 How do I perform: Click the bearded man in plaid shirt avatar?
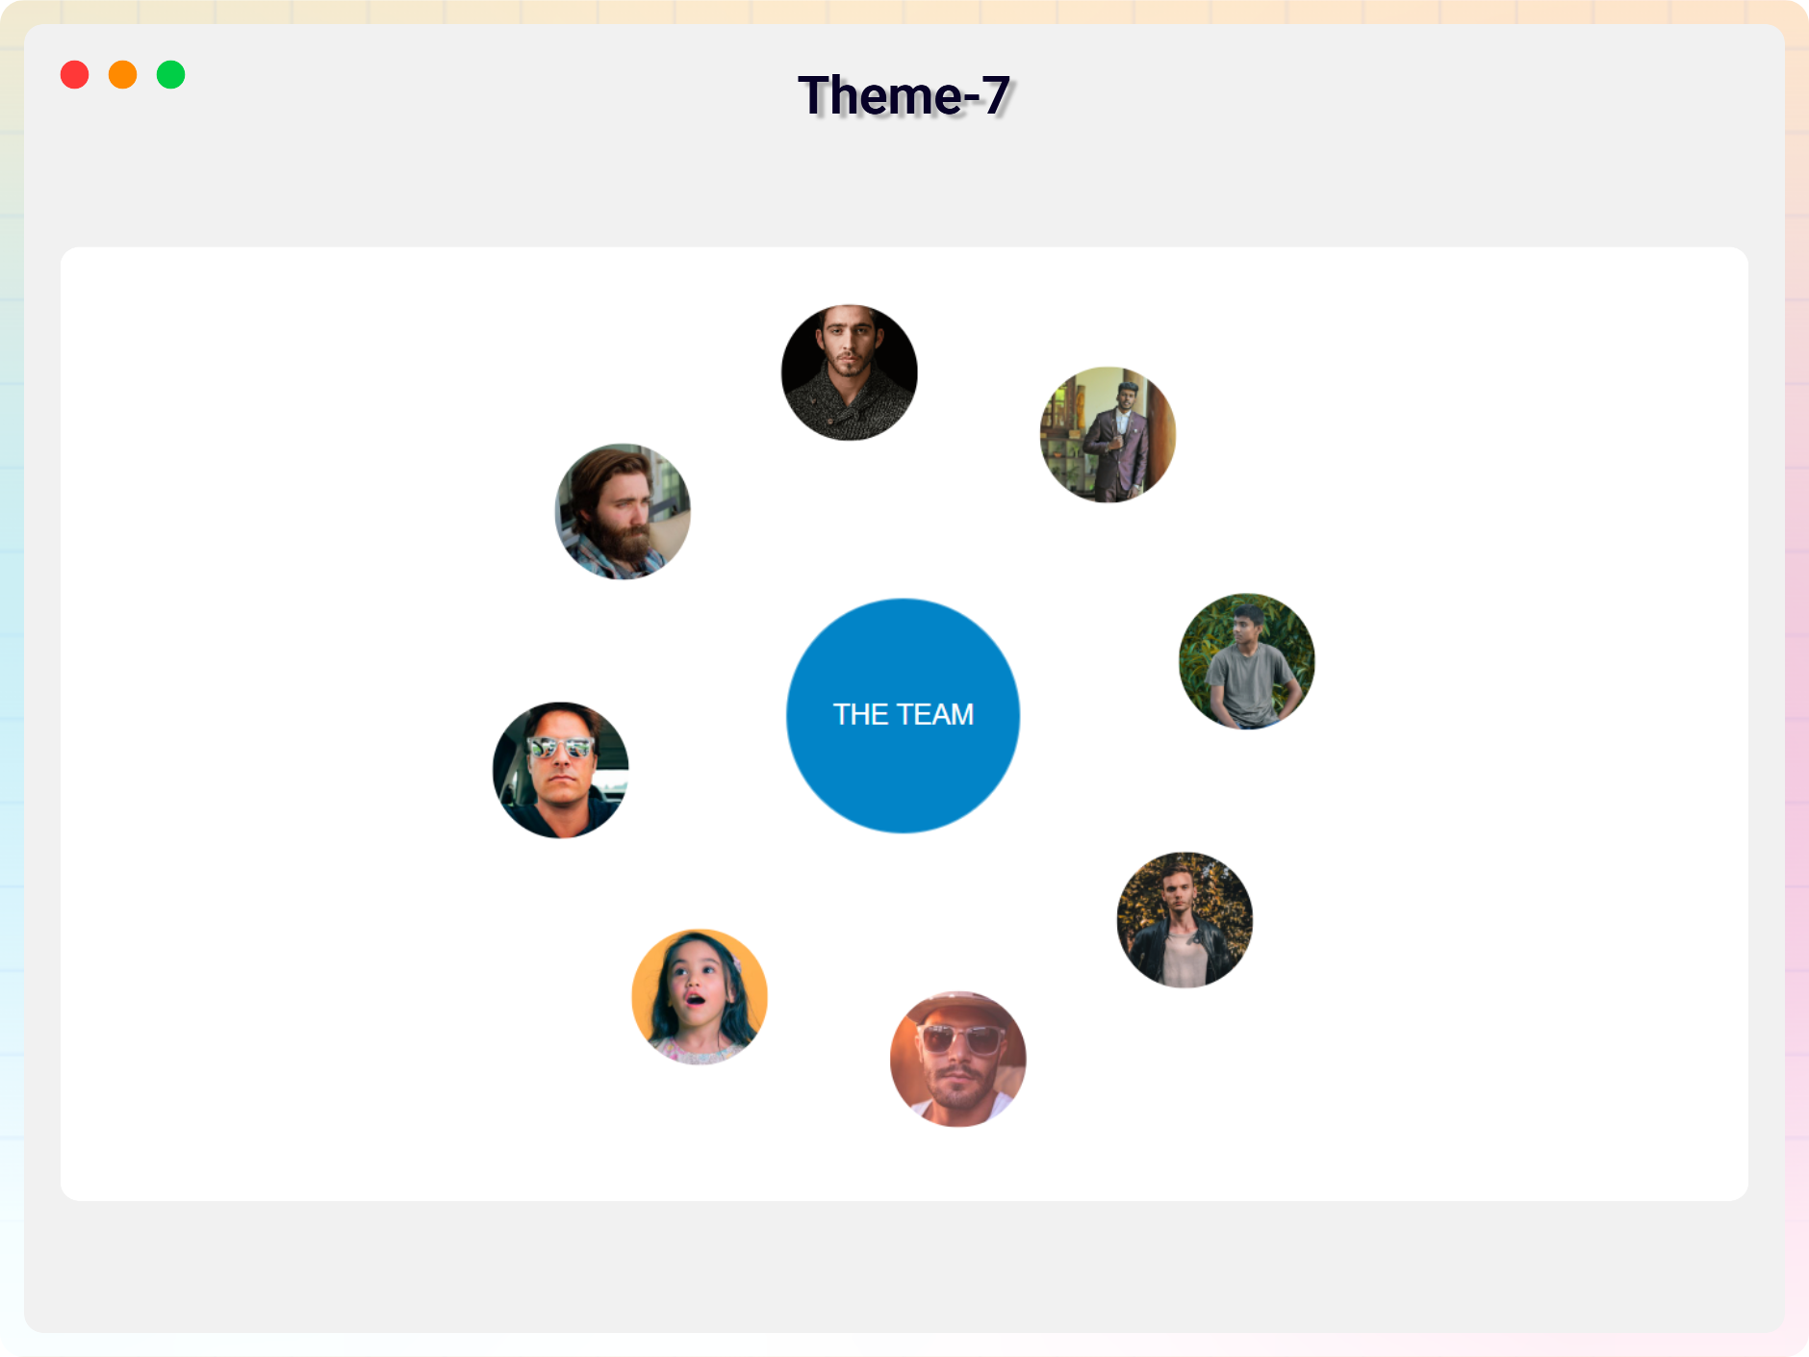(x=623, y=511)
